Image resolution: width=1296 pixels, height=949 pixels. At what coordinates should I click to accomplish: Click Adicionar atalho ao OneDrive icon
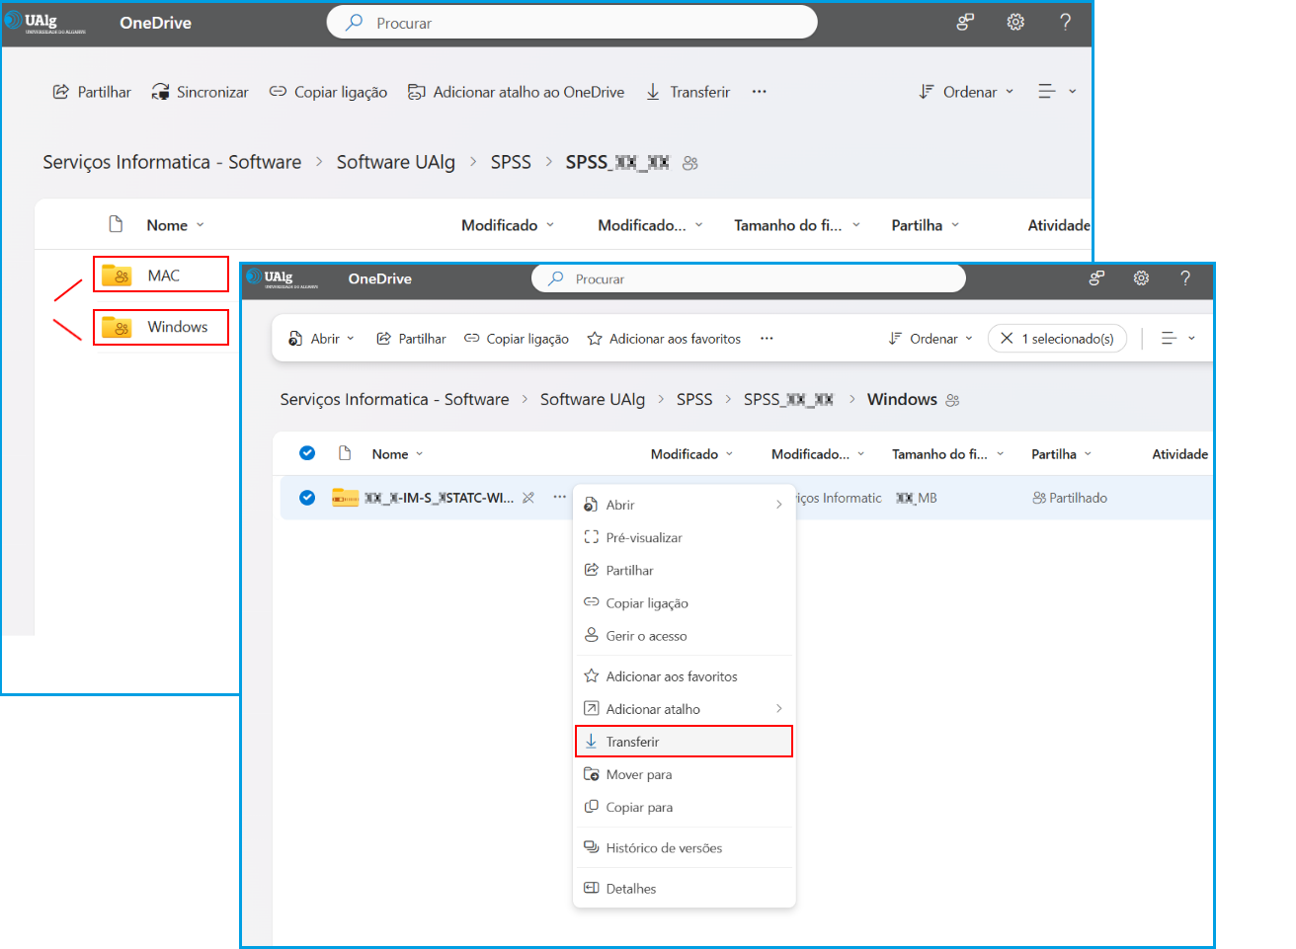417,92
